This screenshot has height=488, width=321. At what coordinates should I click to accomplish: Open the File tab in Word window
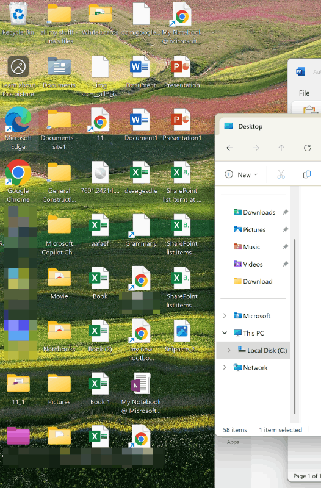click(x=304, y=93)
